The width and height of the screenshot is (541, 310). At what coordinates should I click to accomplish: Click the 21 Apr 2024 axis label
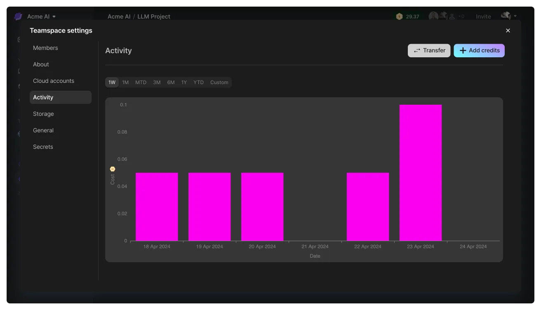315,247
